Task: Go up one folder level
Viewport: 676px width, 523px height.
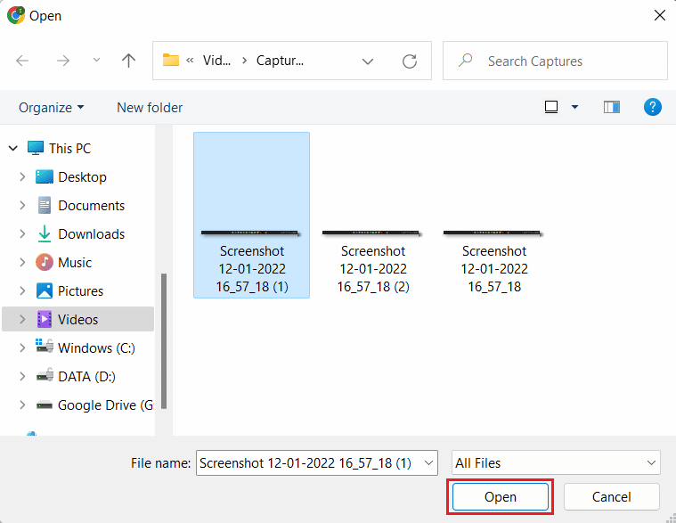Action: (128, 61)
